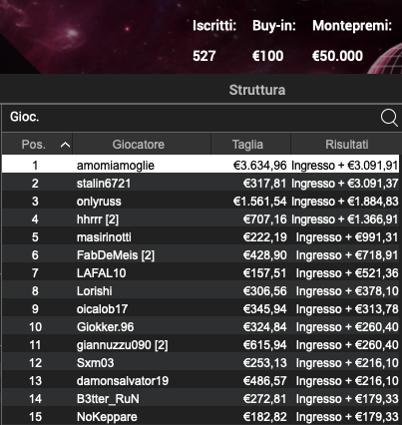Select the Giokker.96 player row
The width and height of the screenshot is (402, 425).
201,327
